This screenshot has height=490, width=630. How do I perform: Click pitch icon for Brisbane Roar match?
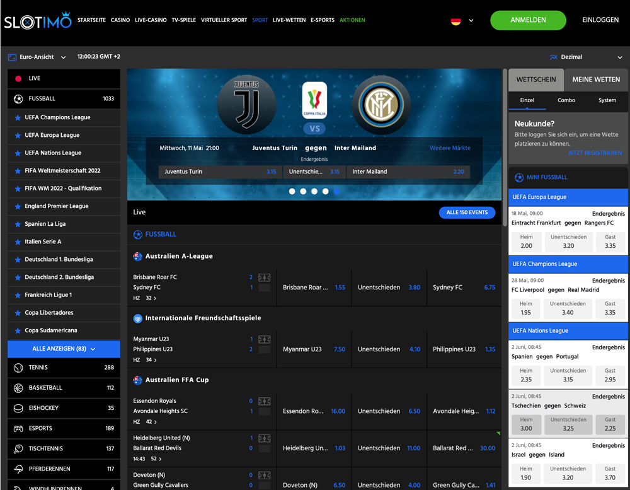(265, 277)
